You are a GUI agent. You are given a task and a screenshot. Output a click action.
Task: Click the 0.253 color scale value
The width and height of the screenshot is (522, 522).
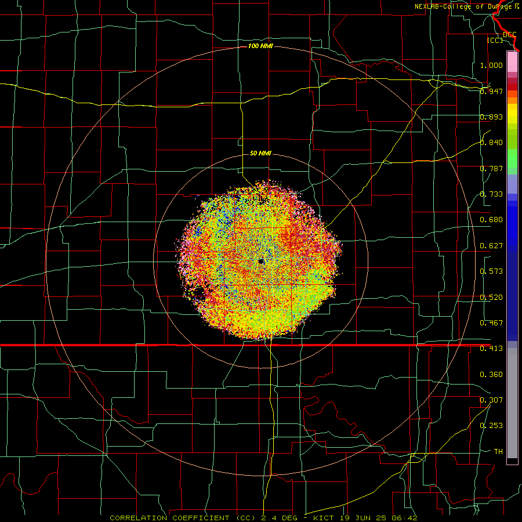click(x=491, y=426)
